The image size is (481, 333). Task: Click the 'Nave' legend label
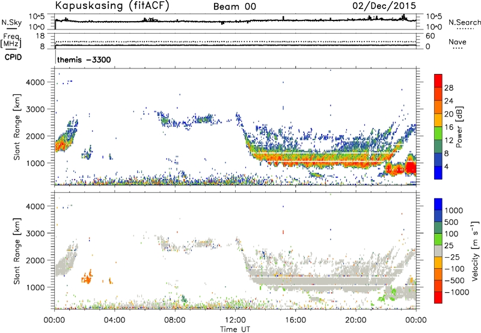click(x=458, y=41)
